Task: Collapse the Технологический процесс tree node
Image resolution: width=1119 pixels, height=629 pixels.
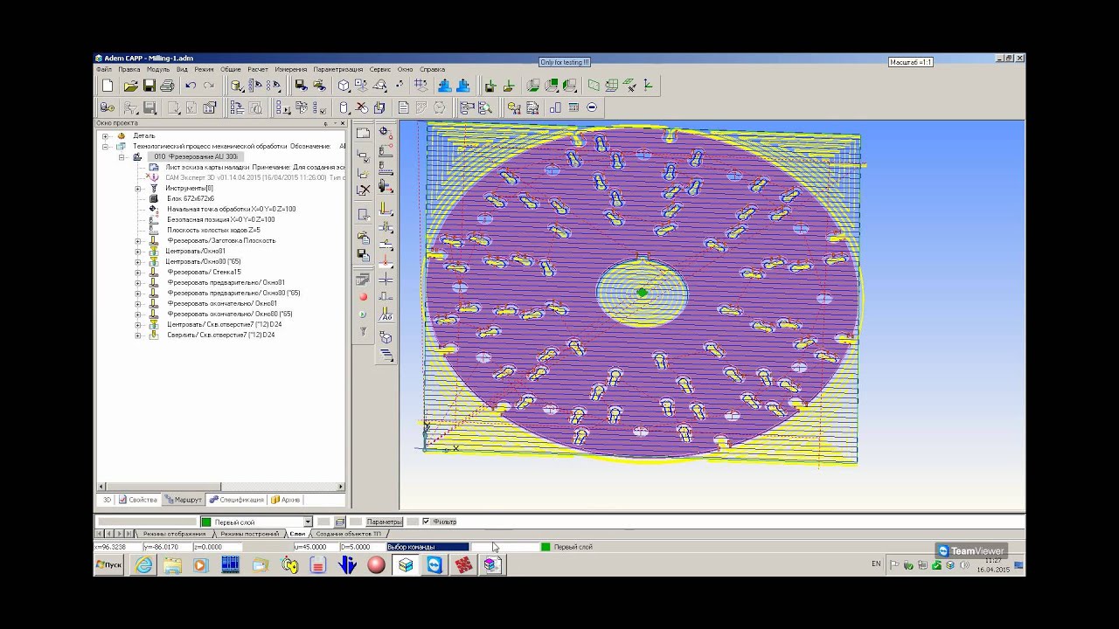Action: (105, 147)
